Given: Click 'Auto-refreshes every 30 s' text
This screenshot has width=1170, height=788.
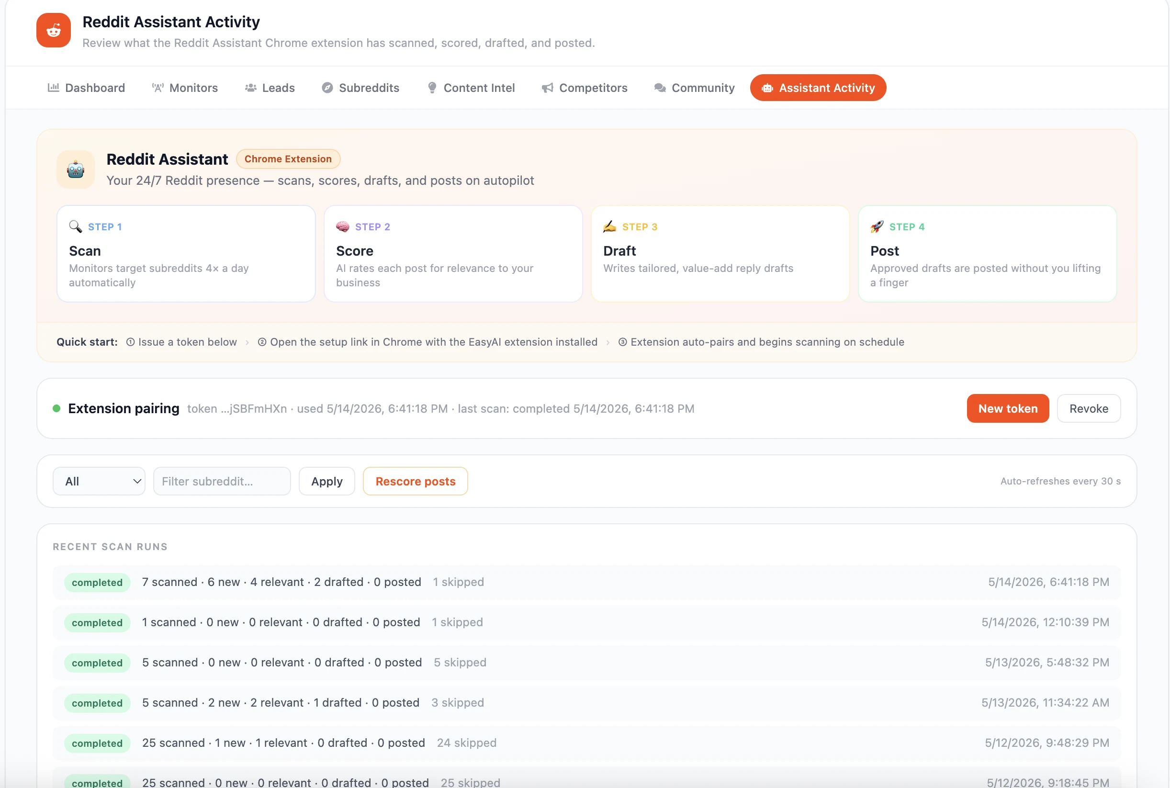Looking at the screenshot, I should 1060,481.
